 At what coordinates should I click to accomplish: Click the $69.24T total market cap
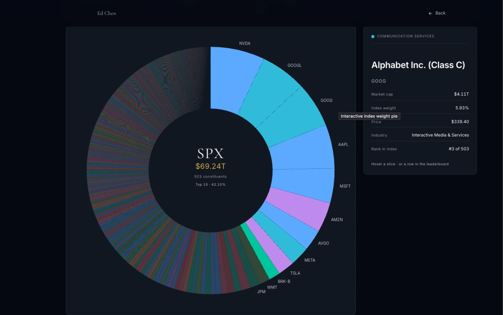click(x=210, y=166)
